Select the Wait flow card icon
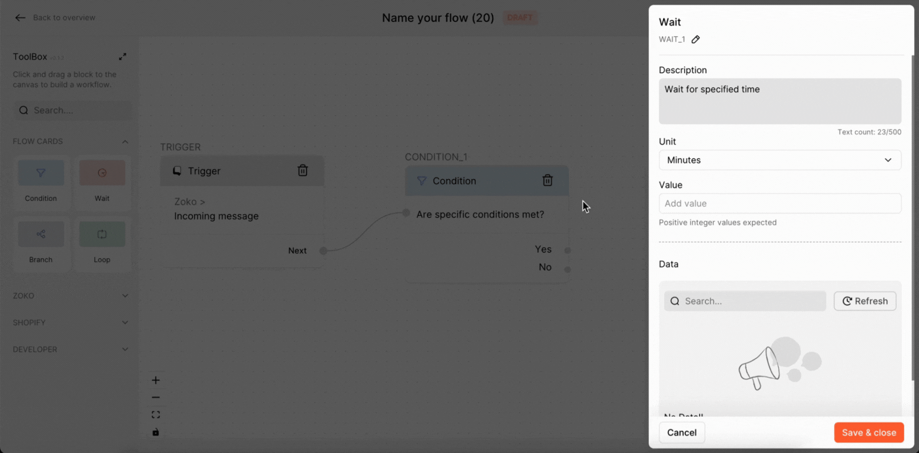Image resolution: width=919 pixels, height=453 pixels. coord(102,173)
